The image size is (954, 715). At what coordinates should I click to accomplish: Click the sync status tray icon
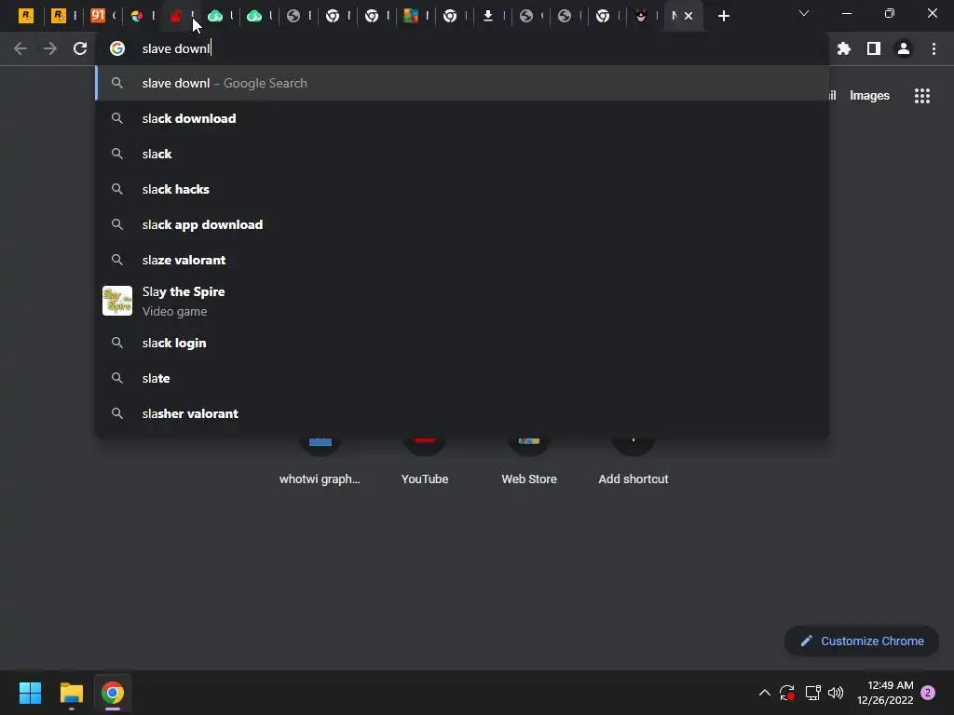pos(787,693)
